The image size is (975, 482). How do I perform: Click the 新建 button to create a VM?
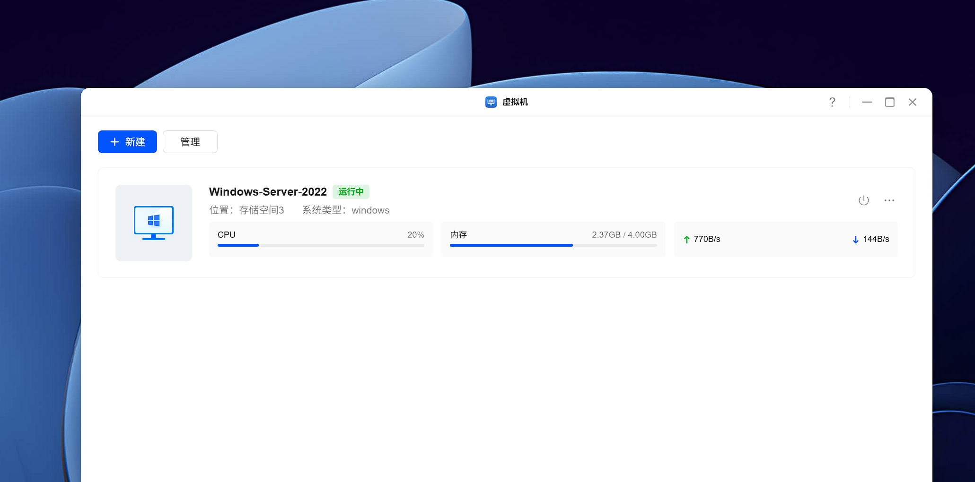pos(127,142)
